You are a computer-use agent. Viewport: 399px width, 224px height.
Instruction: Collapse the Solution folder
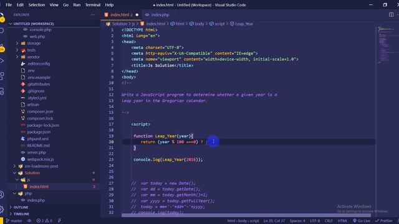click(32, 173)
